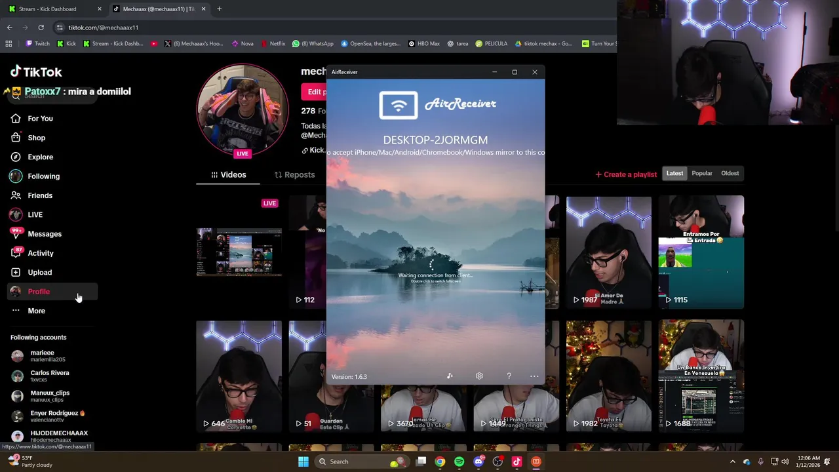Screen dimensions: 839x472
Task: Sort videos by Popular
Action: click(702, 173)
